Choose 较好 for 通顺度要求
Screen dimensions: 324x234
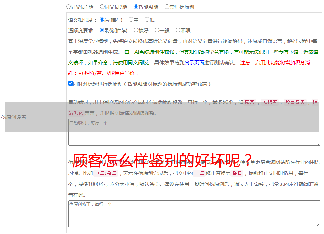pos(136,31)
